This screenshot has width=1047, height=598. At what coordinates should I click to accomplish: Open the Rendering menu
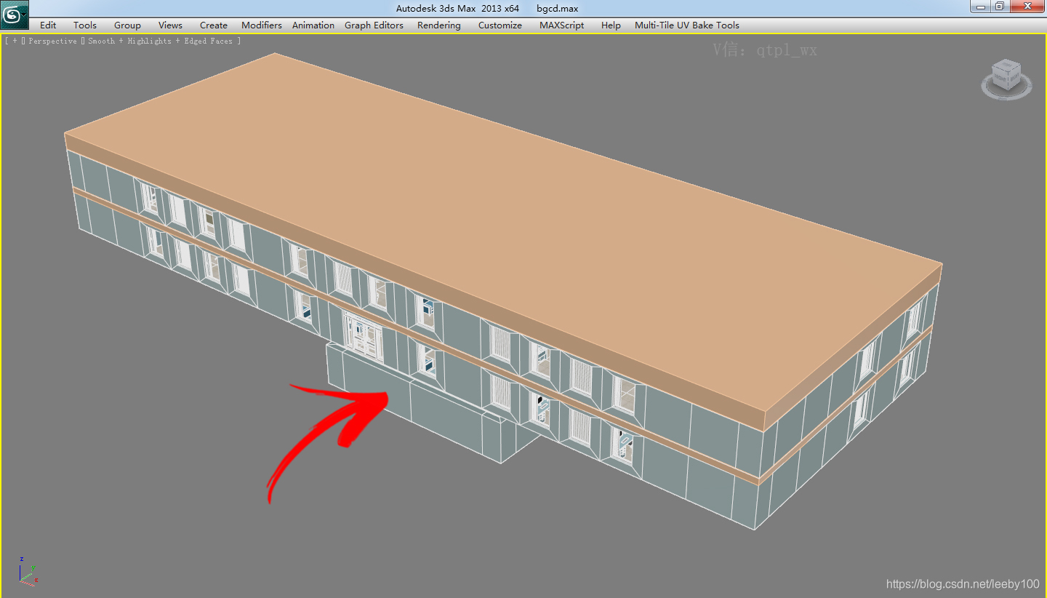(439, 25)
